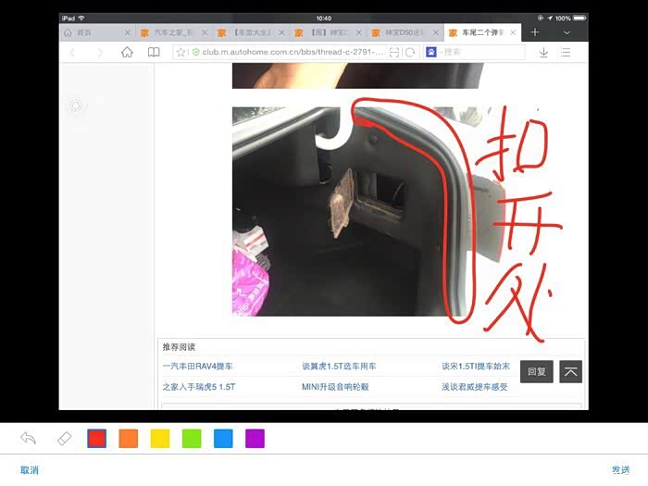Click the back-to-top arrow button
Viewport: 648px width, 486px height.
click(571, 371)
